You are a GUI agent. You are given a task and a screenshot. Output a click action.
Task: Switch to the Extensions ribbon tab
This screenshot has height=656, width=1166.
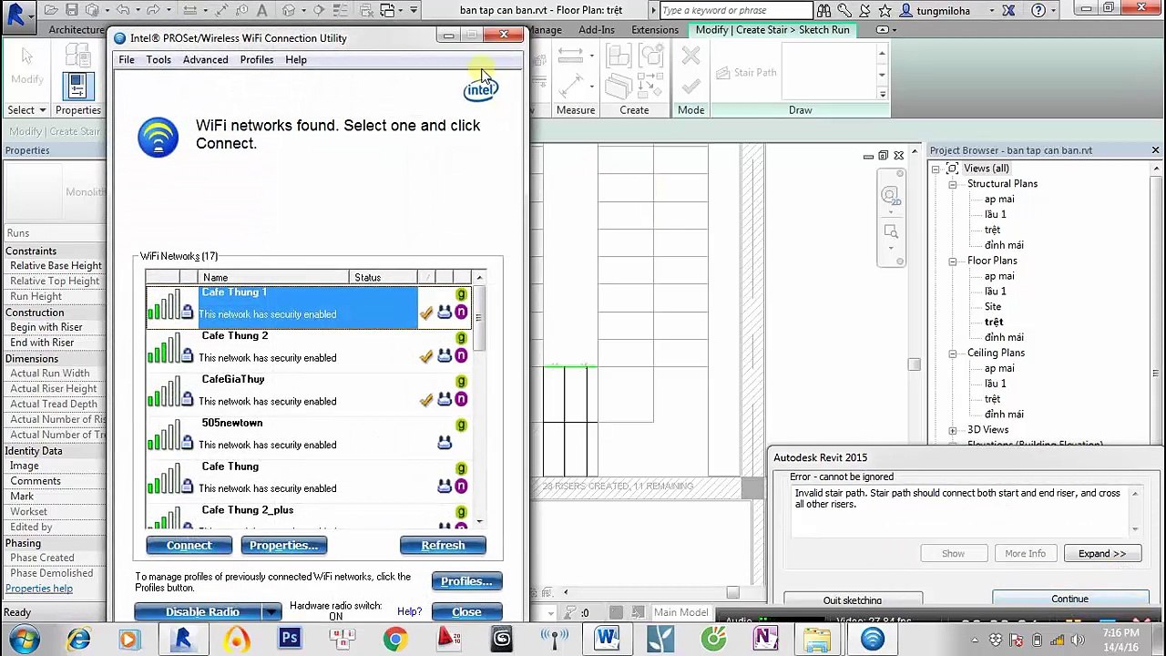[x=655, y=30]
